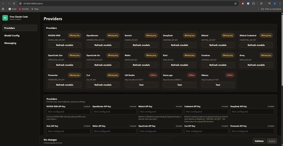Viewport: 283px width, 146px height.
Task: Refresh models for Fireworks
Action: (65, 85)
